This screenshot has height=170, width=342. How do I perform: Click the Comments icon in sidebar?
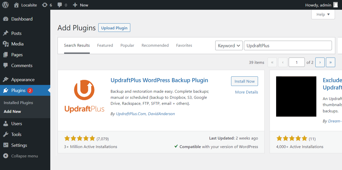point(6,66)
